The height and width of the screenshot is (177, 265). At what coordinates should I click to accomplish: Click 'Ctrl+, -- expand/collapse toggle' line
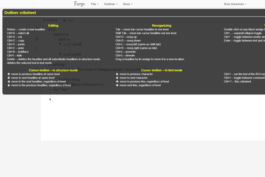[x=243, y=33]
